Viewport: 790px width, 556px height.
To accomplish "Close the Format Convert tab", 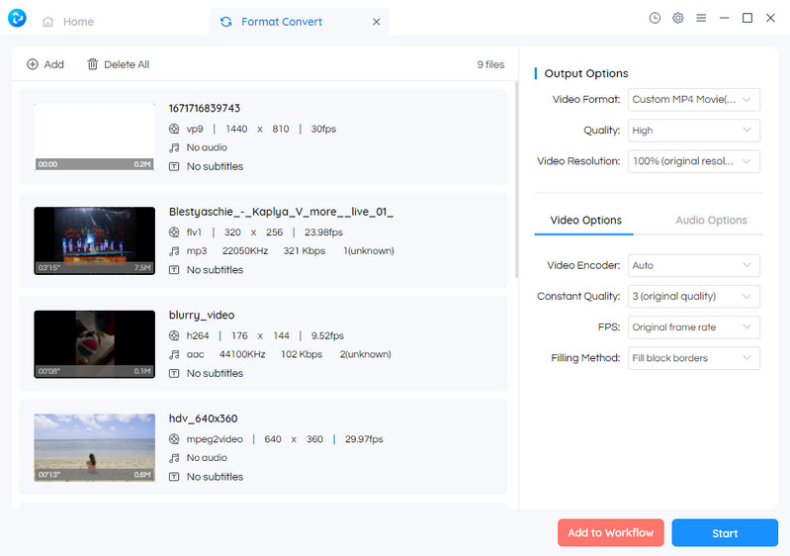I will (377, 22).
